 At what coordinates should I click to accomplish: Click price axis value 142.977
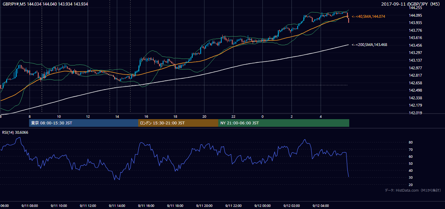[x=415, y=68]
